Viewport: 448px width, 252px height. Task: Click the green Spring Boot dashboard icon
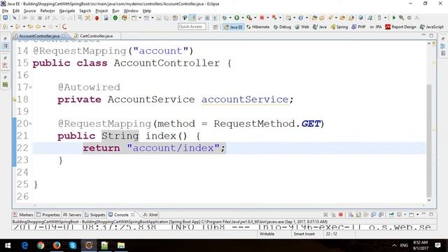[x=115, y=18]
